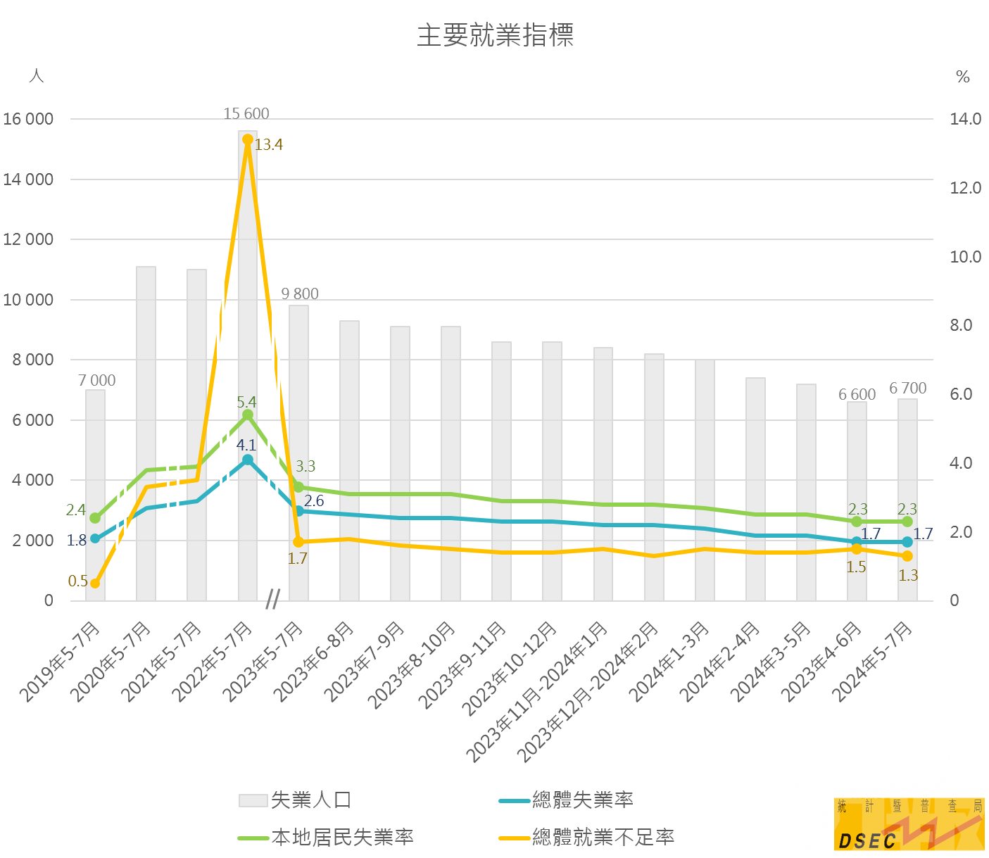
Task: Click the 6 600 bar label
Action: [857, 395]
